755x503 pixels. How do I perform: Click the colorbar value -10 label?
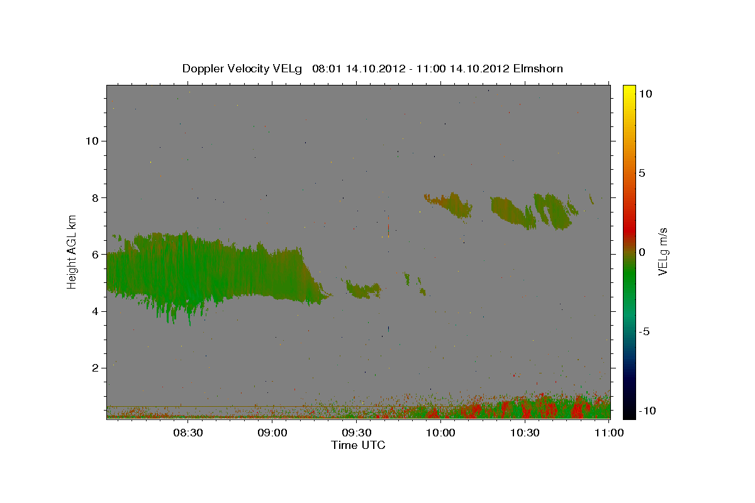coord(646,411)
